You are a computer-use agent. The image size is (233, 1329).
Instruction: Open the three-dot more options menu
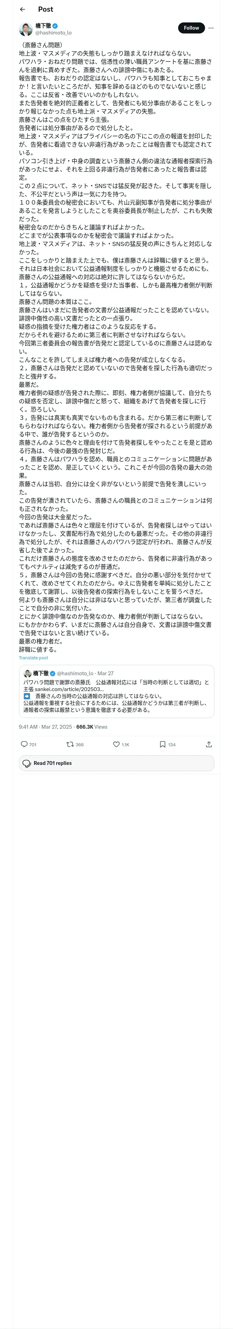click(211, 28)
